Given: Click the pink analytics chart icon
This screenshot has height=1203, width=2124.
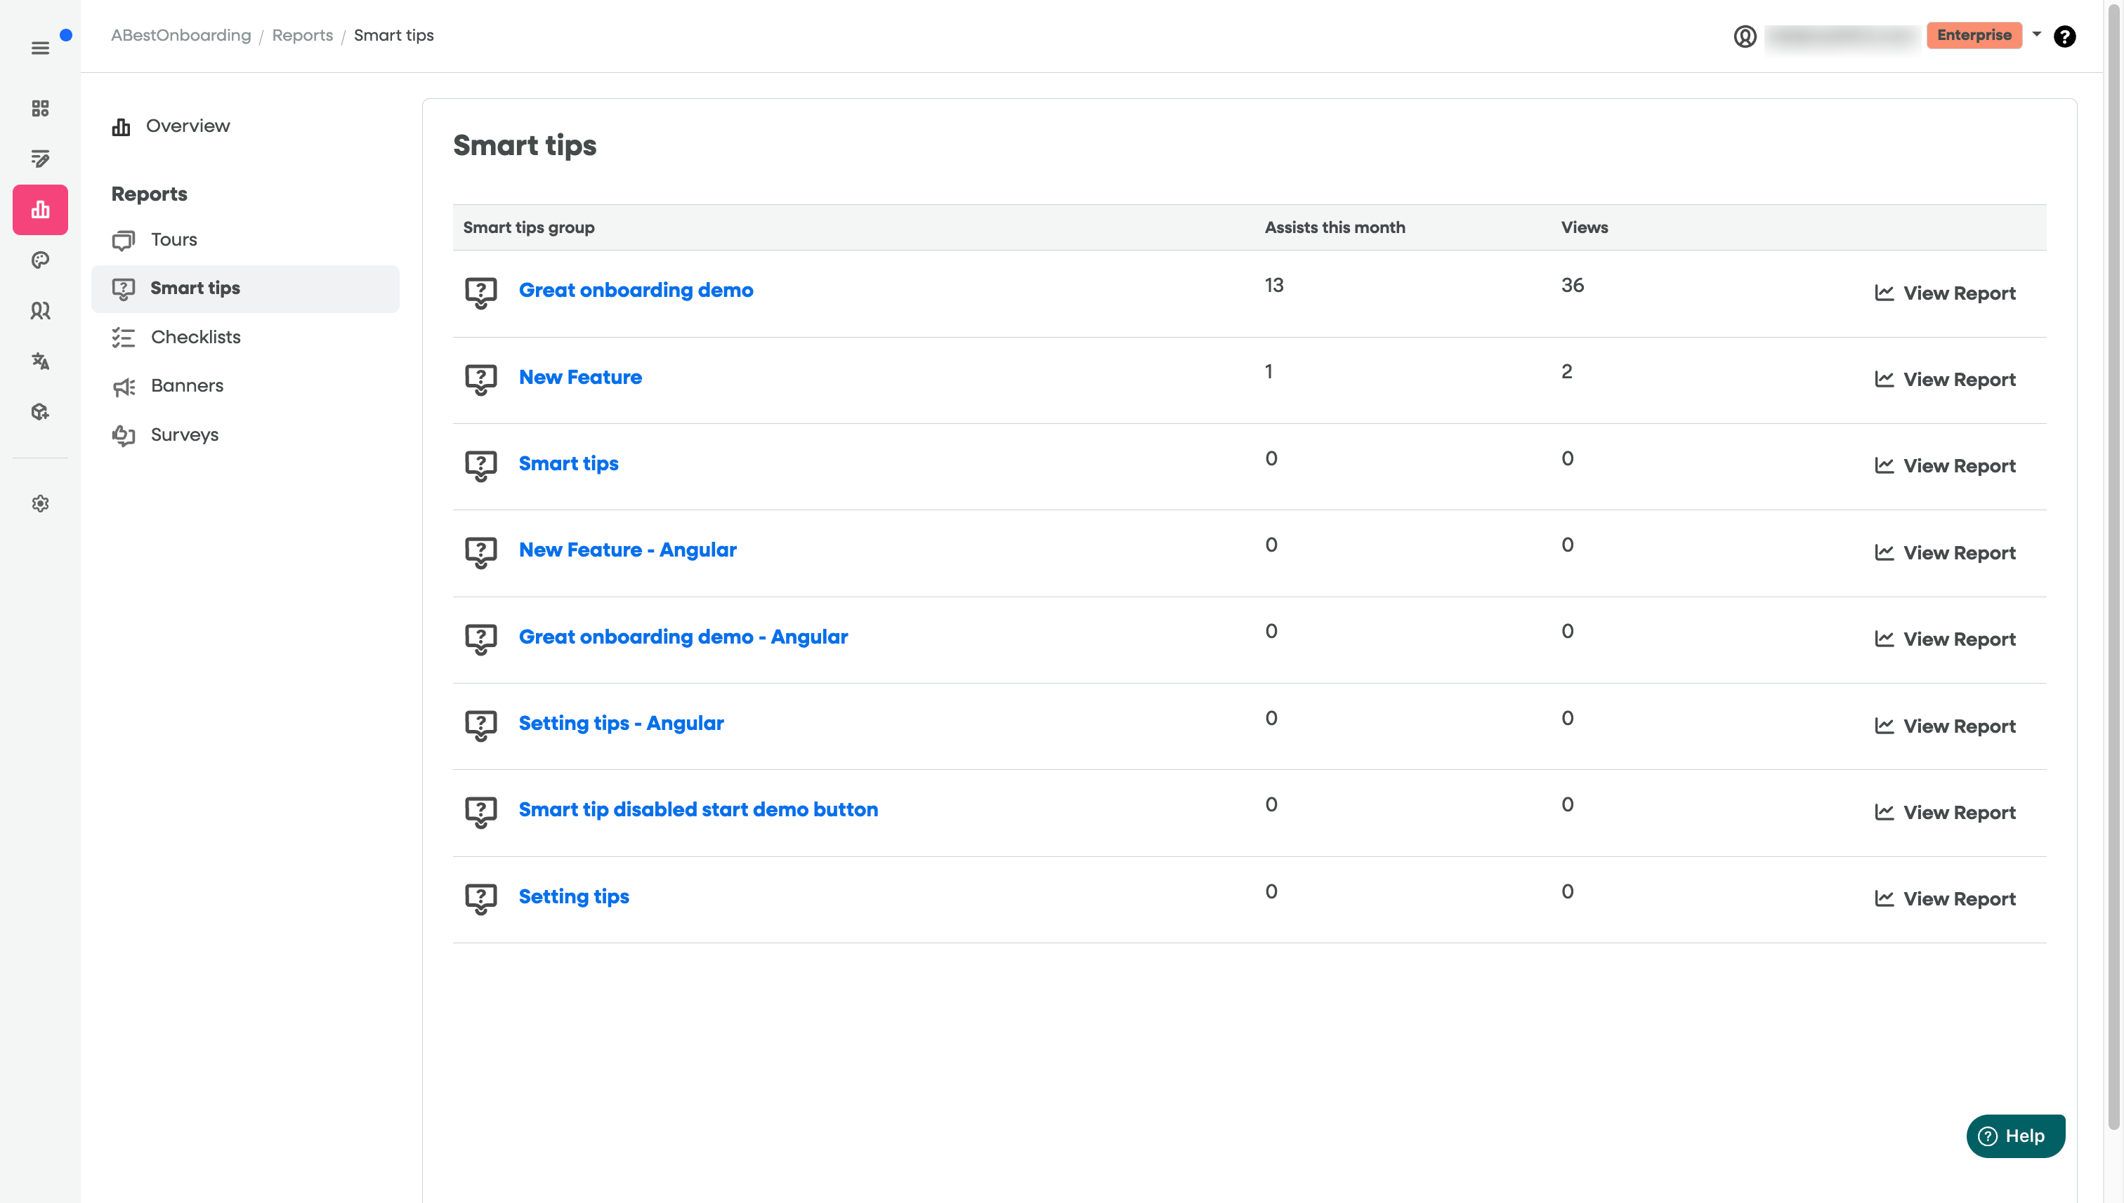Looking at the screenshot, I should point(40,210).
